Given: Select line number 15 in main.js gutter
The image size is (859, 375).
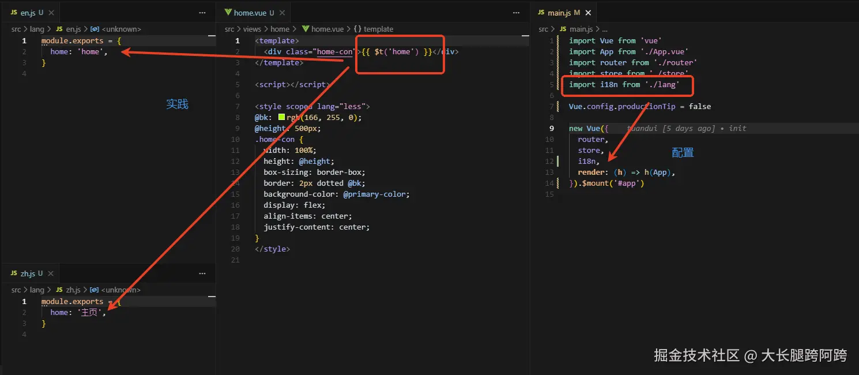Looking at the screenshot, I should point(549,194).
